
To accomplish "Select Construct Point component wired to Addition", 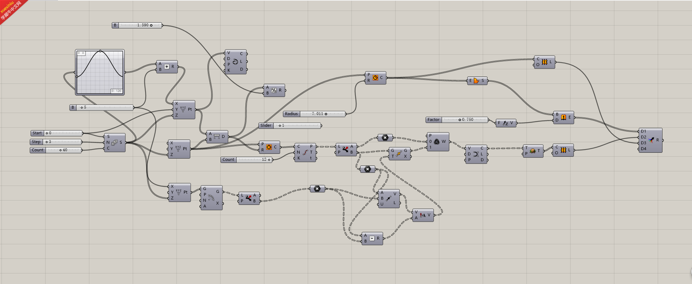I will pyautogui.click(x=184, y=109).
